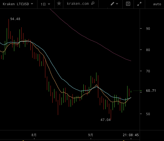Toggle fullscreen with the expand arrows icon
Image resolution: width=164 pixels, height=141 pixels.
coord(139,4)
